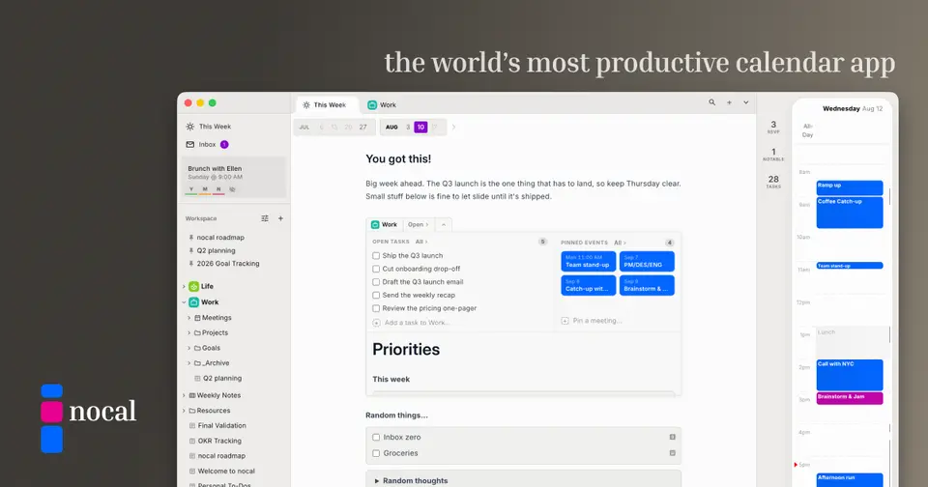The width and height of the screenshot is (928, 487).
Task: Expand the Weekly Notes chevron
Action: (x=184, y=395)
